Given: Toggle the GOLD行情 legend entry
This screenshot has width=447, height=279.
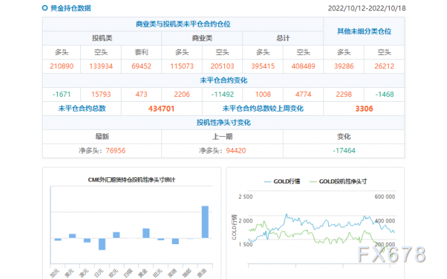Looking at the screenshot, I should pyautogui.click(x=282, y=181).
